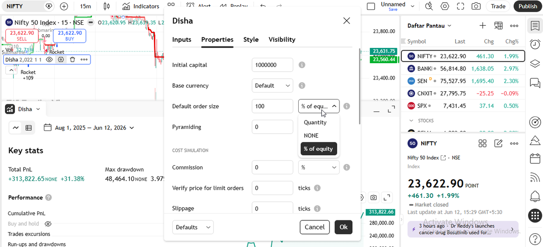
Task: Toggle Buy and hold visibility
Action: click(x=48, y=224)
